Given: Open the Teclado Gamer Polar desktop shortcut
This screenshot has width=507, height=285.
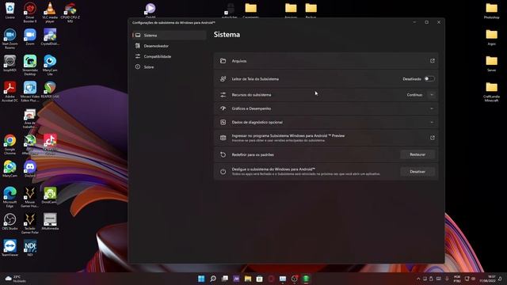Looking at the screenshot, I should click(30, 223).
